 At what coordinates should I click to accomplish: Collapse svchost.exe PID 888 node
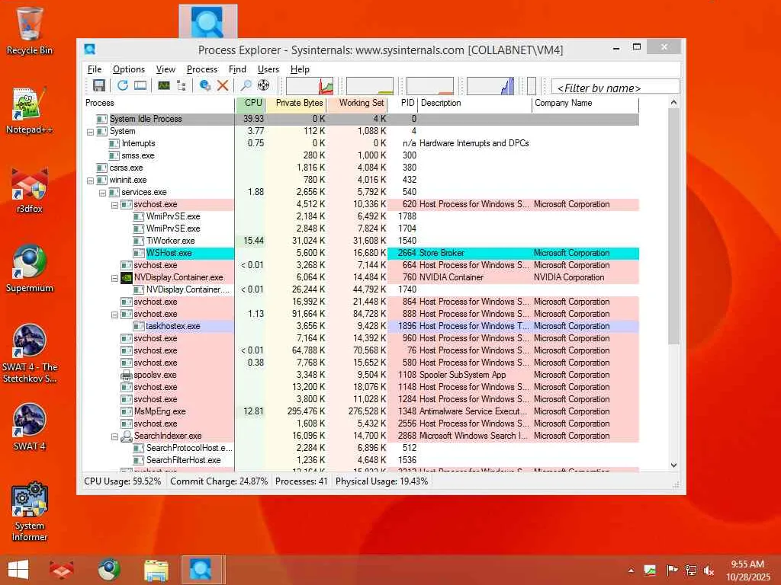114,315
